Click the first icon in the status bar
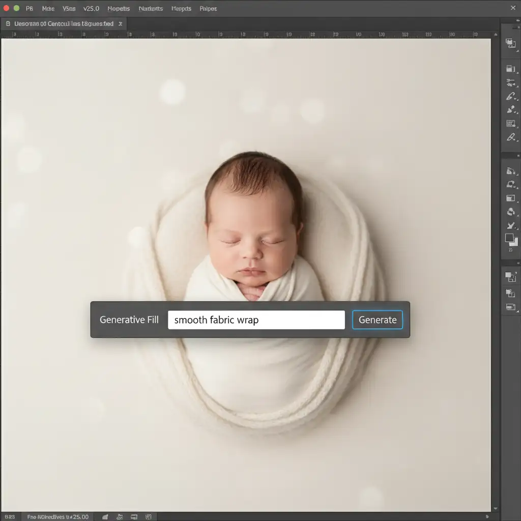The image size is (521, 521). point(105,517)
